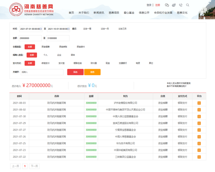
Task: Select 全部 for donor type filter
Action: (x=32, y=55)
